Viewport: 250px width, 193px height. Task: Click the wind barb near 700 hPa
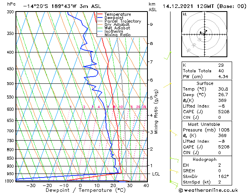[173, 132]
